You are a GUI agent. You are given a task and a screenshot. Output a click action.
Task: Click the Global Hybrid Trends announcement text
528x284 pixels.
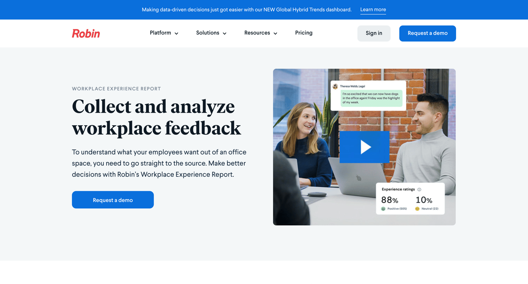(247, 10)
